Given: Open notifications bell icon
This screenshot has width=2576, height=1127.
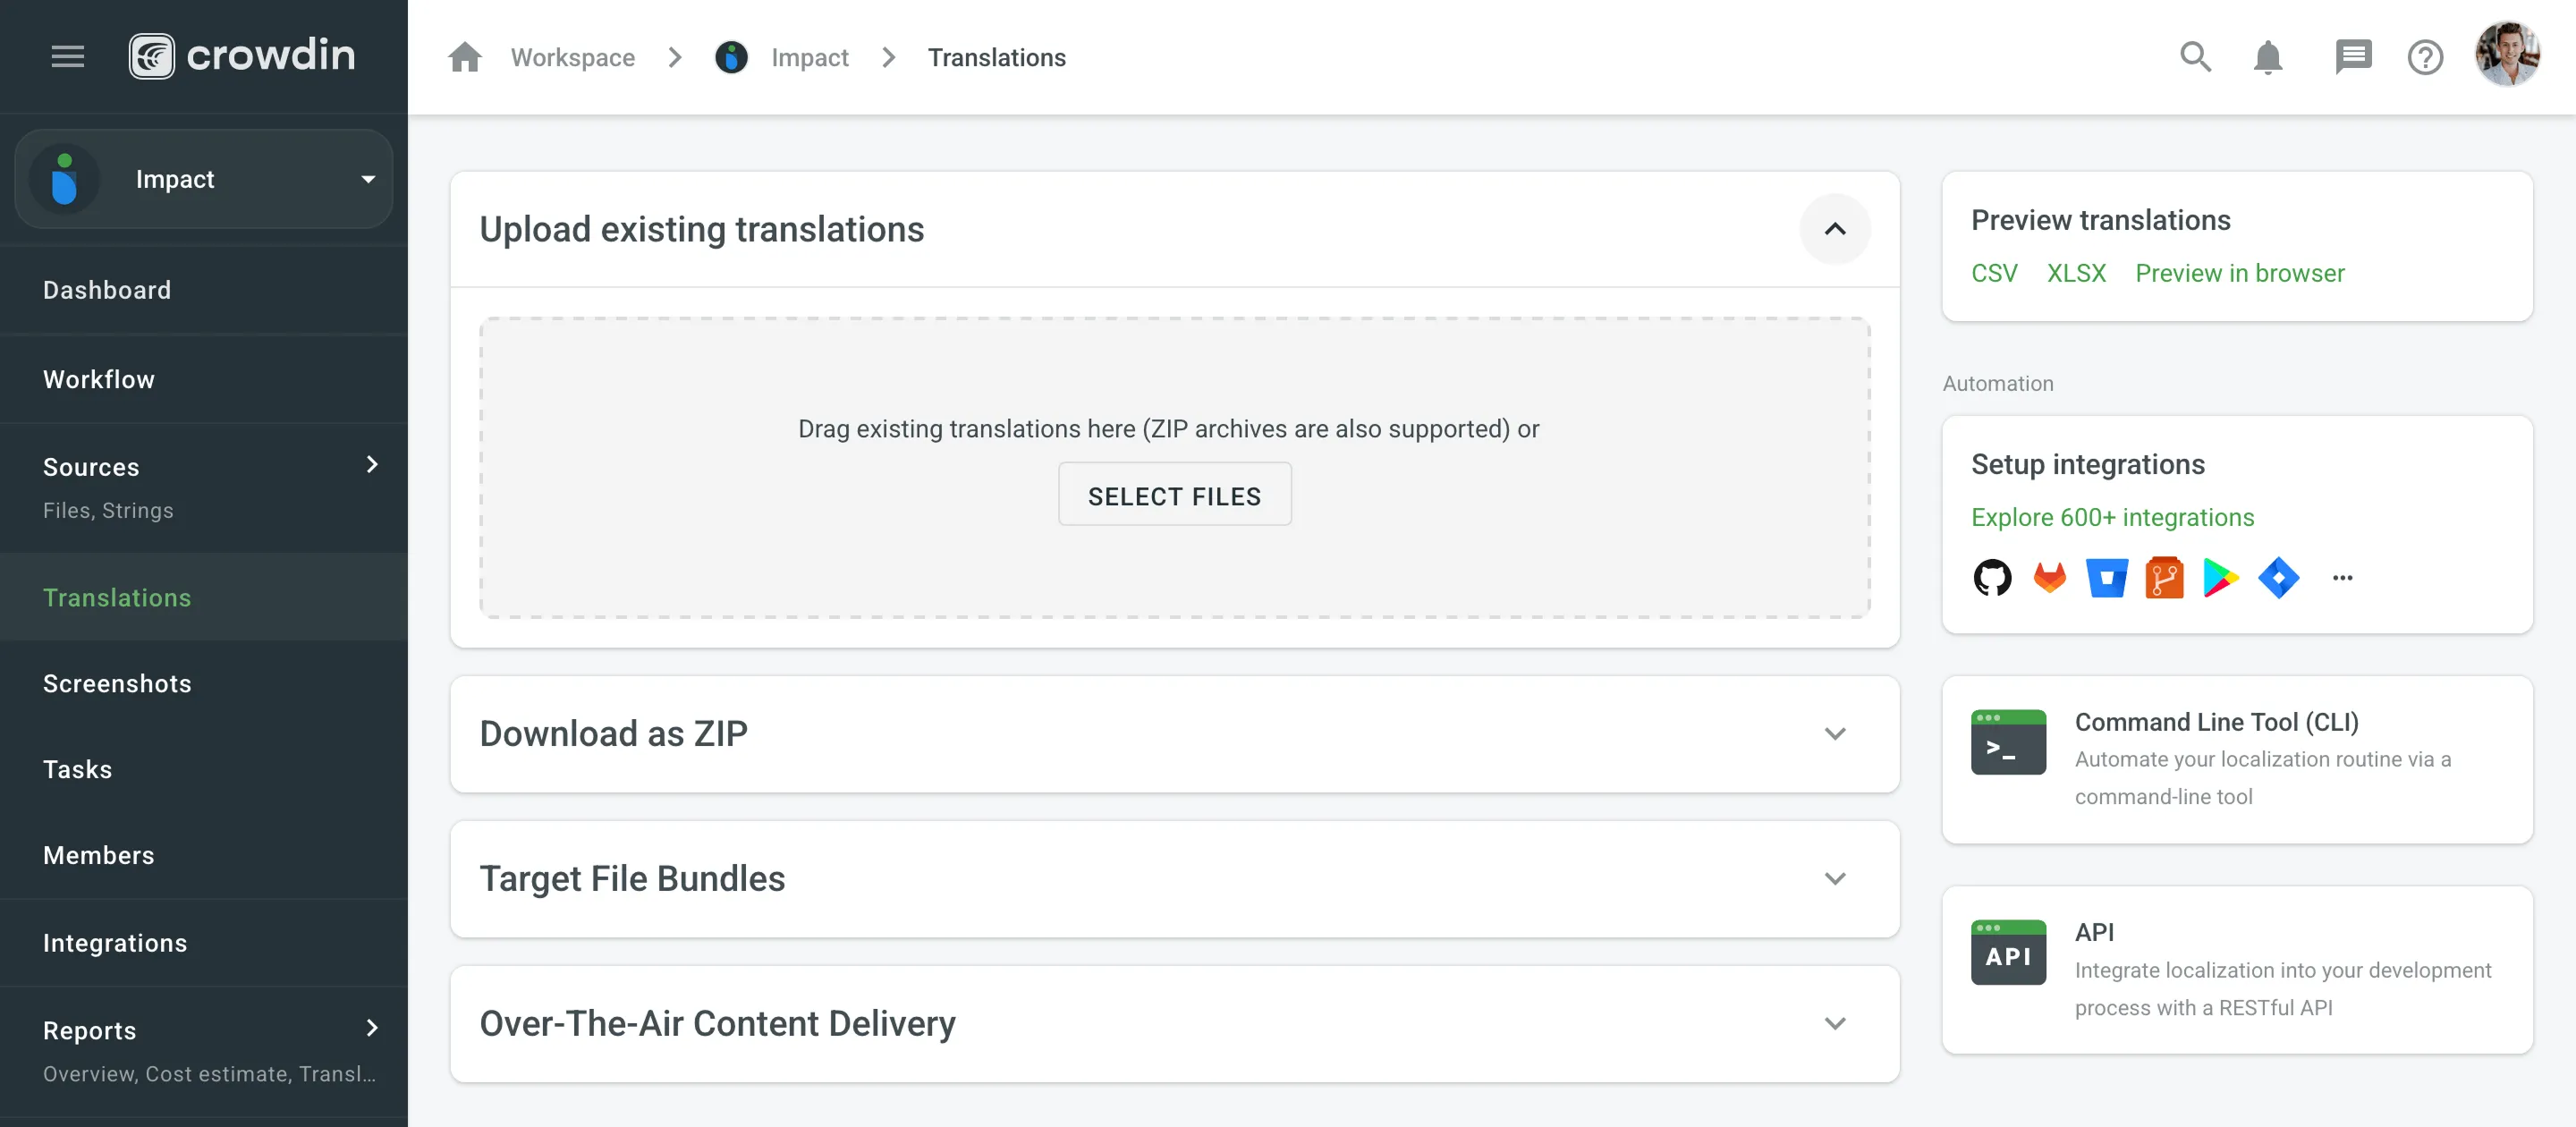Looking at the screenshot, I should pyautogui.click(x=2268, y=57).
